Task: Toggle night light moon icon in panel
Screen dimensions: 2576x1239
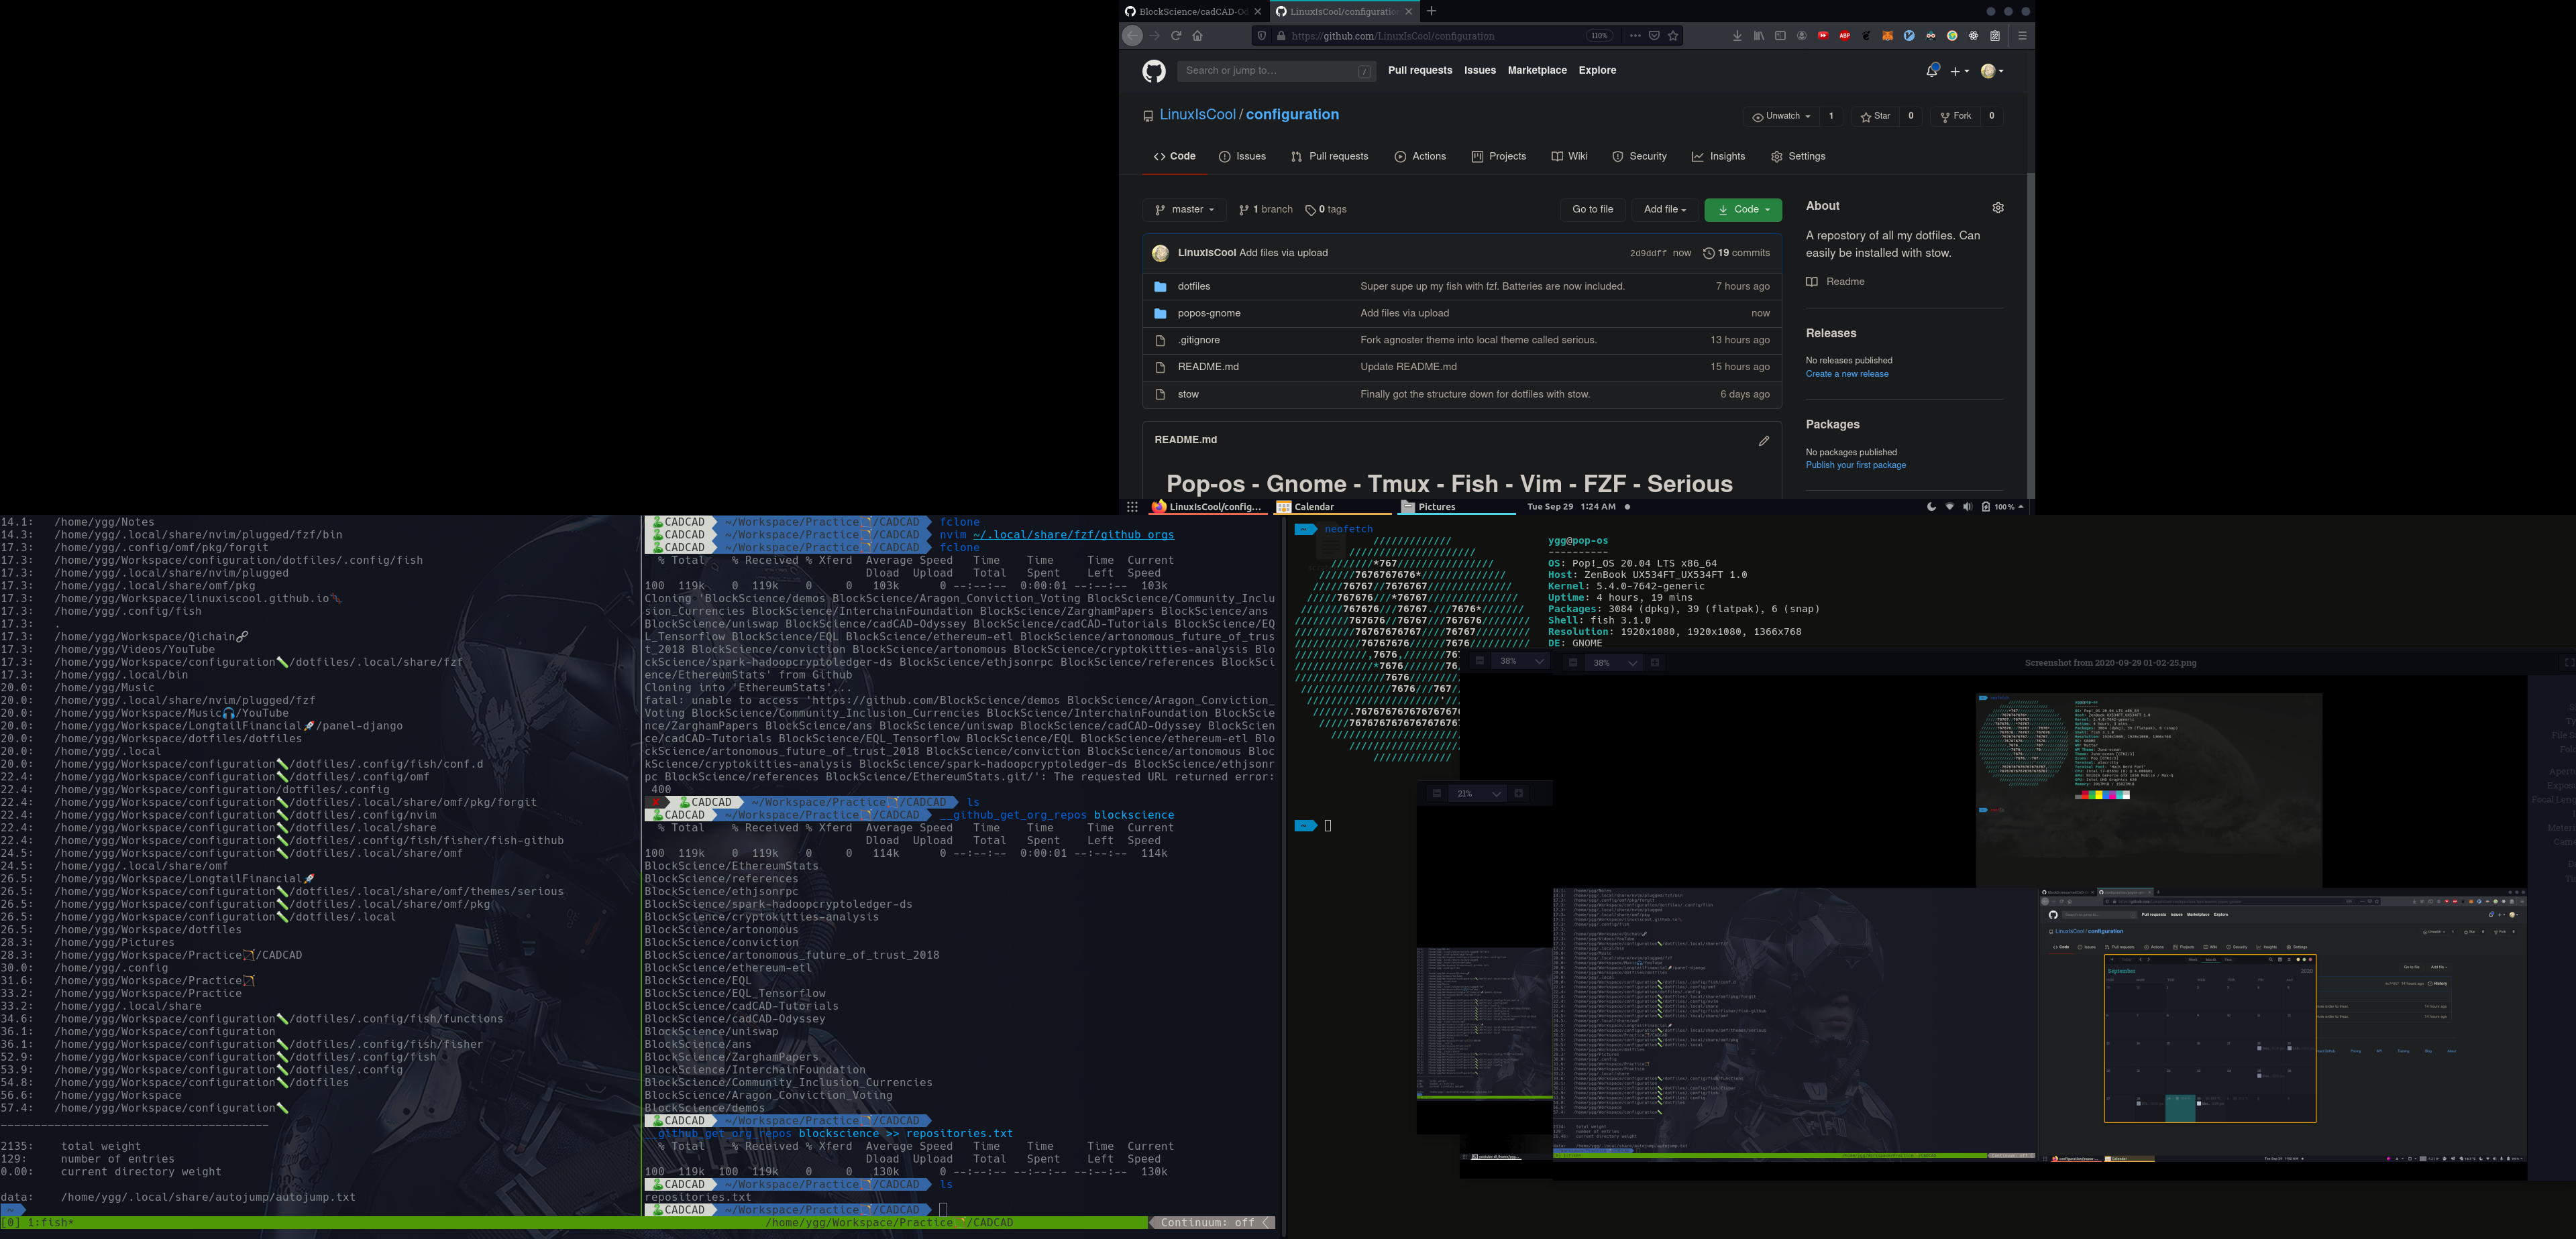Action: [1931, 507]
